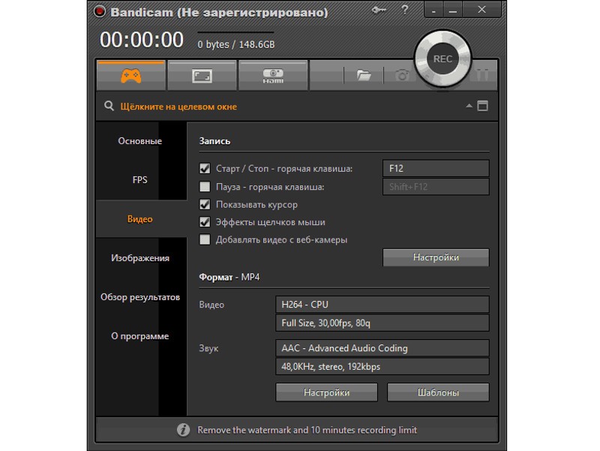Select HDMI device recording mode
600x451 pixels.
click(x=271, y=76)
